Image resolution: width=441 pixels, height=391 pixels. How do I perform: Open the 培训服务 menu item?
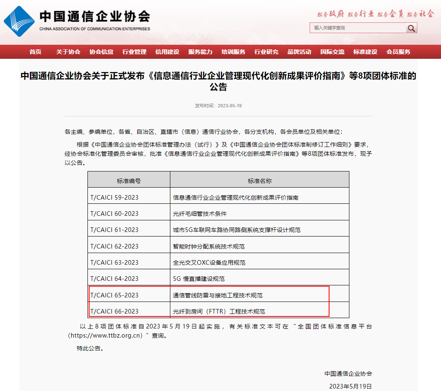tap(233, 52)
